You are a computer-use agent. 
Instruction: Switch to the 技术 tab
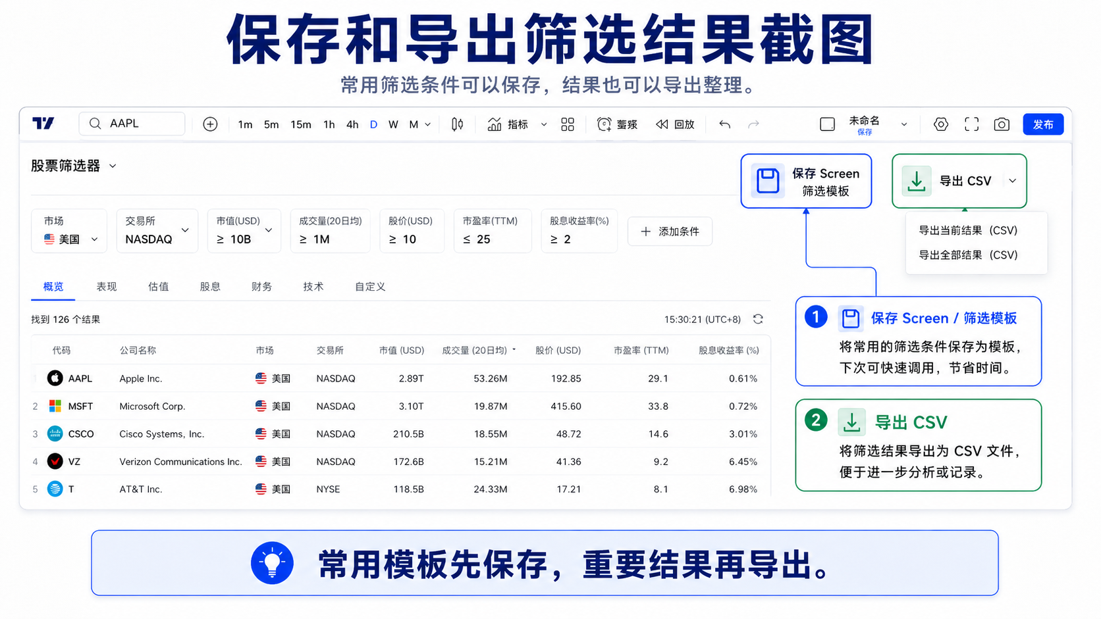coord(313,287)
